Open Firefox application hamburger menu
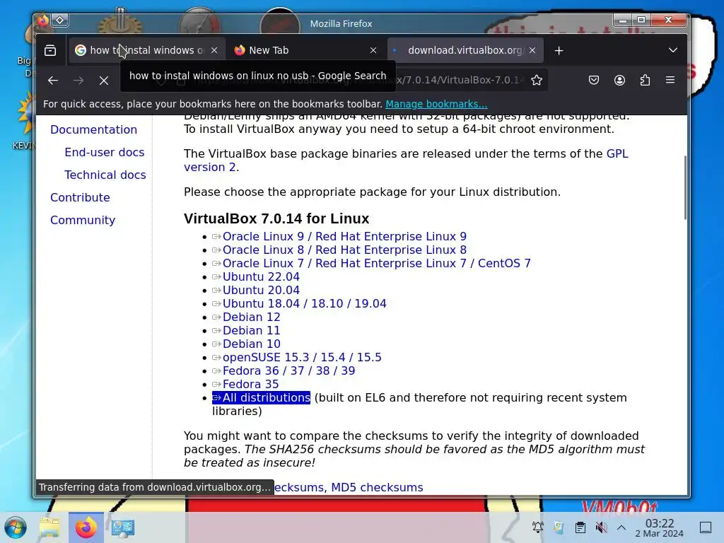This screenshot has width=724, height=543. 670,80
